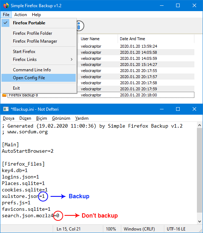The width and height of the screenshot is (203, 233).
Task: Open the File menu
Action: pos(6,15)
